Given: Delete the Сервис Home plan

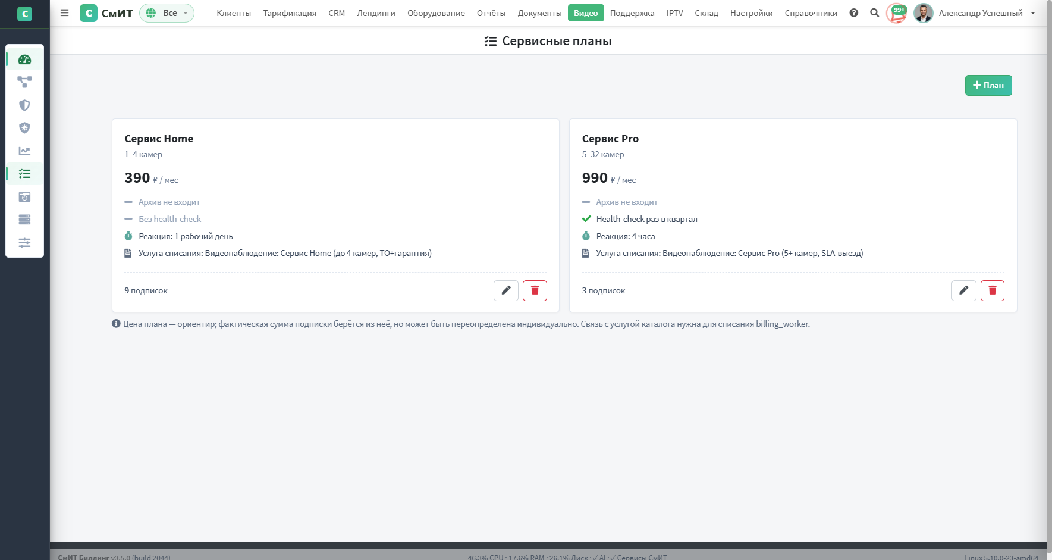Looking at the screenshot, I should (x=535, y=290).
